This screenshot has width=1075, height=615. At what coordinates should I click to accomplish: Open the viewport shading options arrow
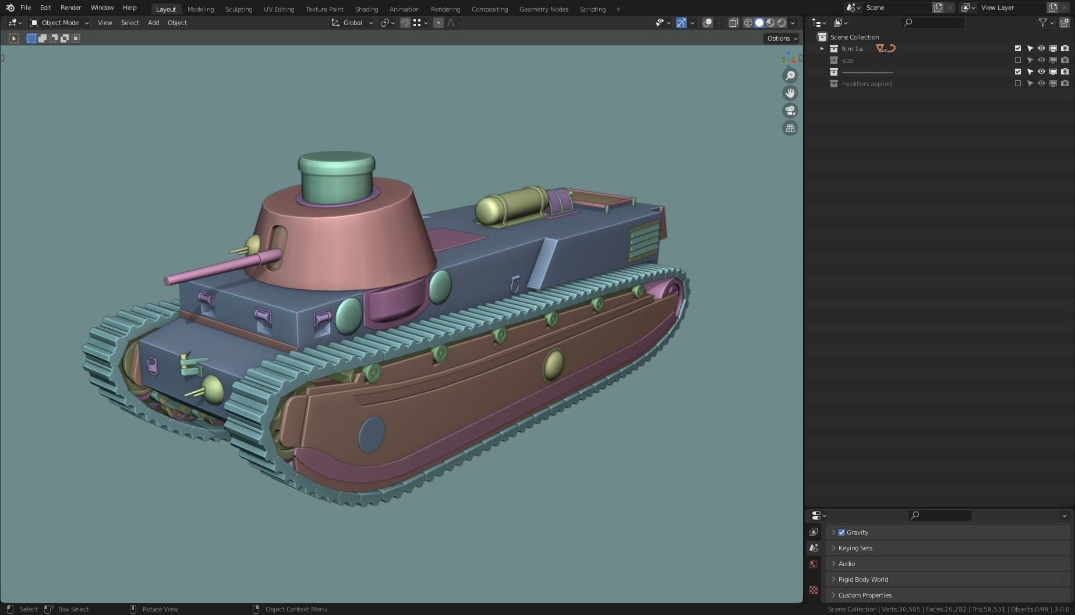tap(793, 23)
